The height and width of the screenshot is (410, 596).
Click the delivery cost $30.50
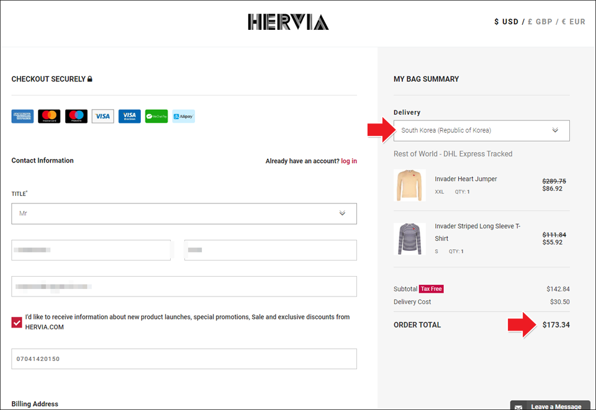coord(560,302)
